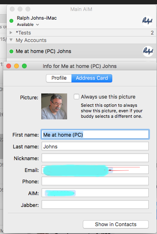Enable Always use this picture checkbox
The width and height of the screenshot is (157, 234).
(77, 97)
